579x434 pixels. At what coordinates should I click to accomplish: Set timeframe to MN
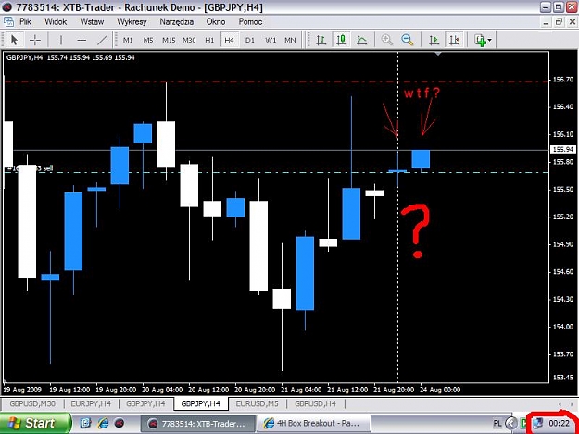[x=290, y=40]
